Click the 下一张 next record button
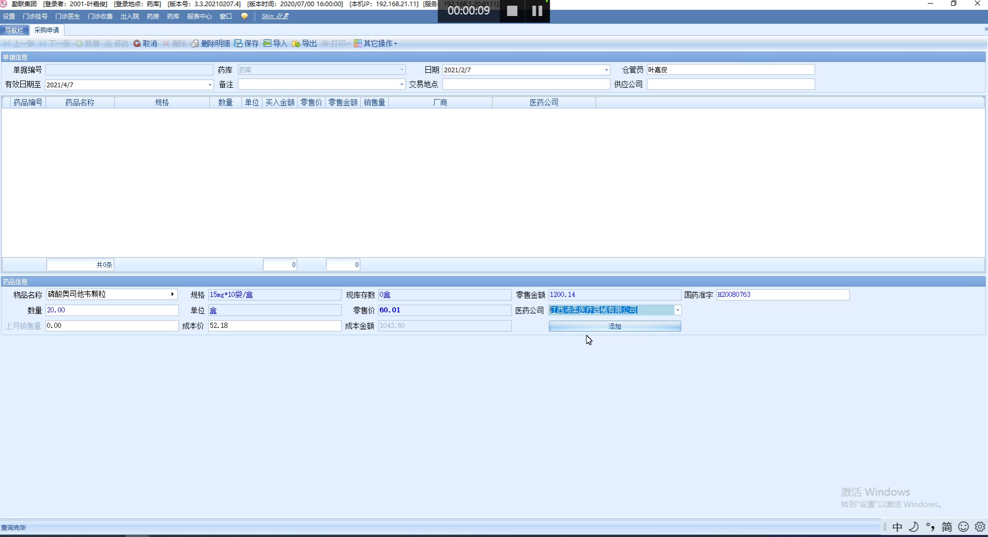Screen dimensions: 988x537 tap(55, 43)
